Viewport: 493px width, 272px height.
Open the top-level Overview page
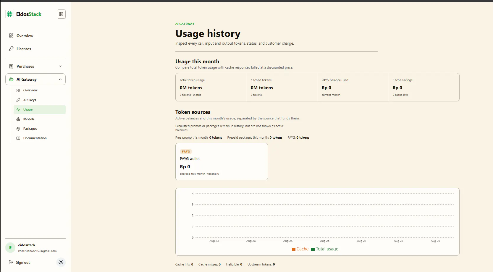coord(35,36)
